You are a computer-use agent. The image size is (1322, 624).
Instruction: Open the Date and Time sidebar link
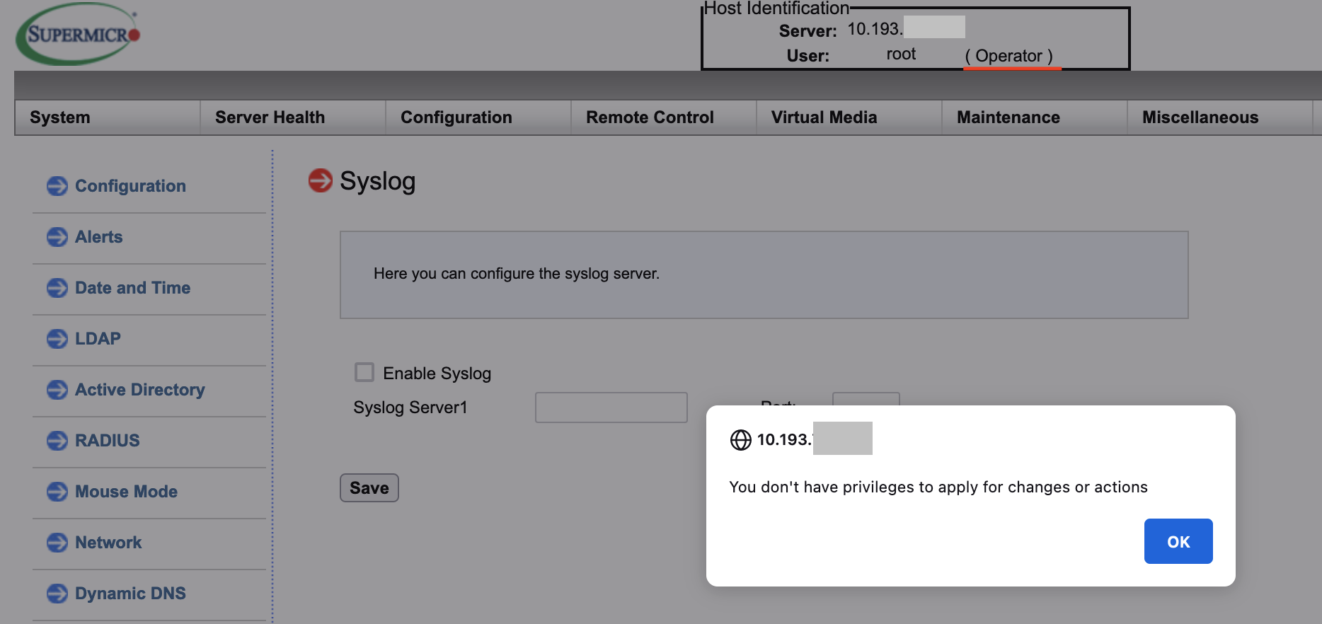(x=133, y=288)
